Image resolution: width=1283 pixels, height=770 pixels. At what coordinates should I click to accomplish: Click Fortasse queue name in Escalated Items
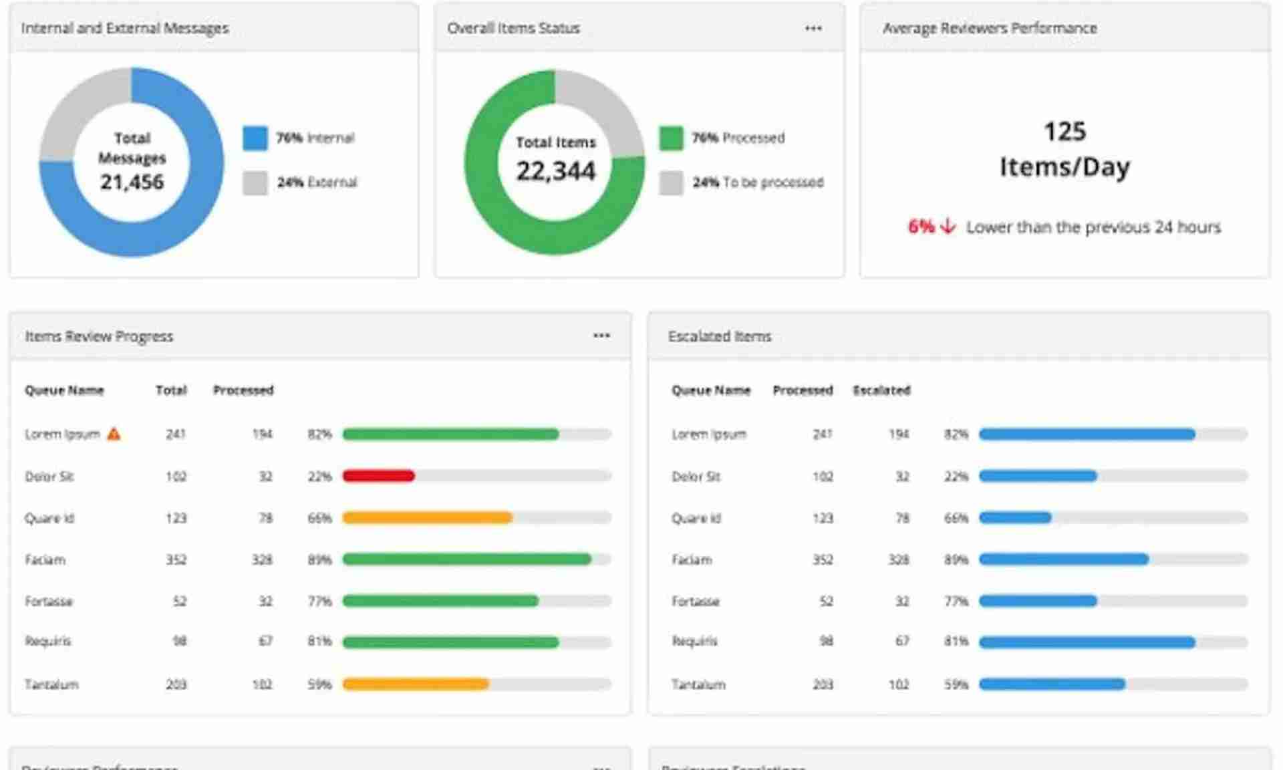click(x=695, y=602)
